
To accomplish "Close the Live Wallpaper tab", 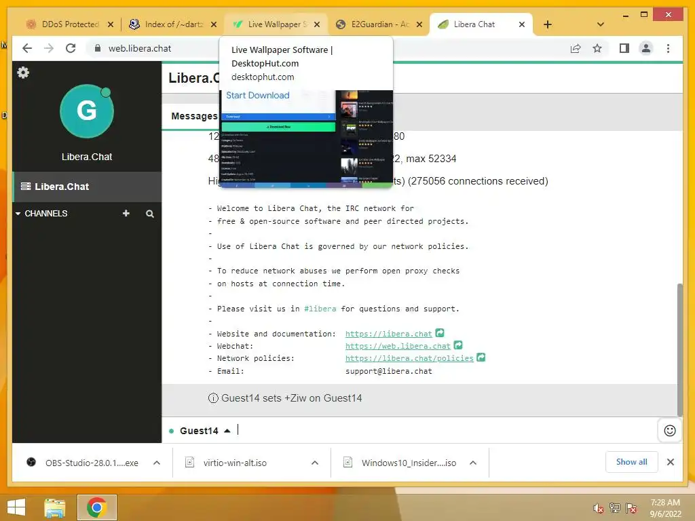I will [x=317, y=24].
